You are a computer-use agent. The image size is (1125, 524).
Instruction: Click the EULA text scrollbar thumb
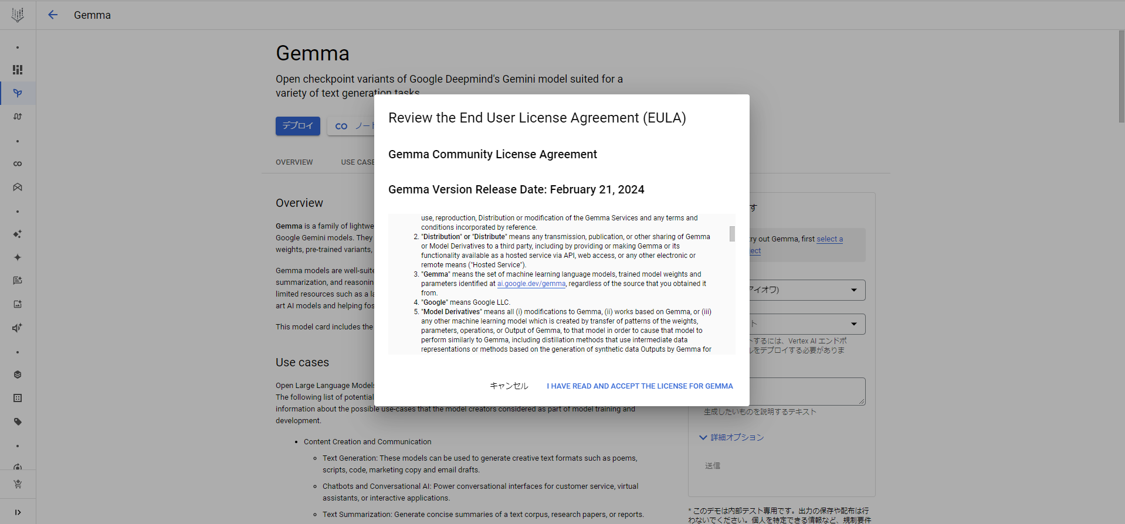coord(732,233)
